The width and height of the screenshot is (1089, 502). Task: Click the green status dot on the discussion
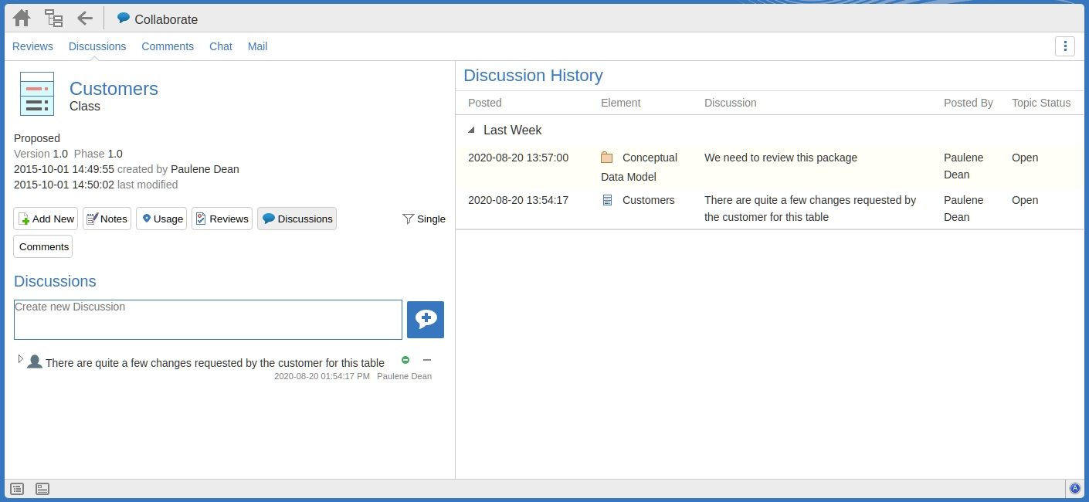pyautogui.click(x=405, y=359)
